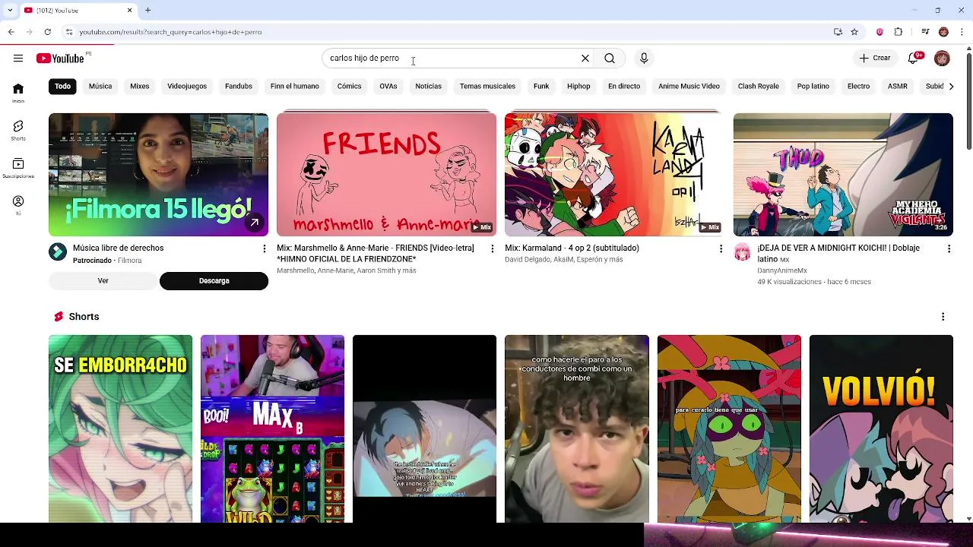The width and height of the screenshot is (973, 547).
Task: Reload the page in the browser
Action: pyautogui.click(x=47, y=32)
